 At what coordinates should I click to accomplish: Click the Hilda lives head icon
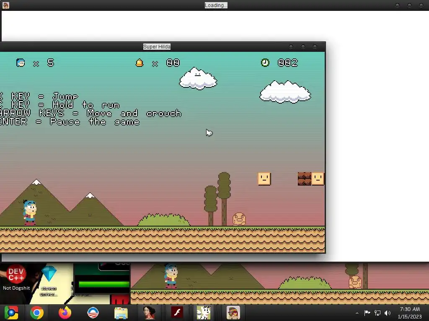click(21, 63)
